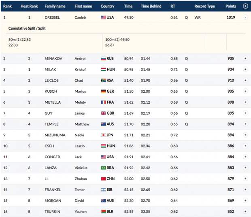This screenshot has height=217, width=251.
Task: Expand Milak's row with plus icon
Action: [245, 70]
